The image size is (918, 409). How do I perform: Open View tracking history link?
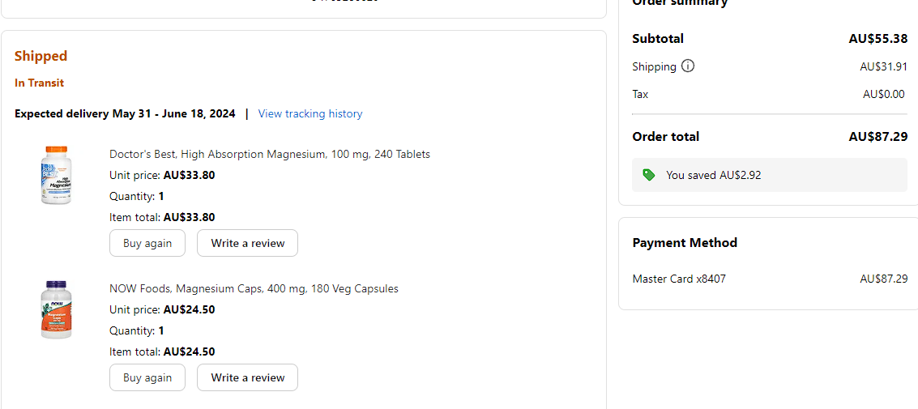click(x=310, y=113)
